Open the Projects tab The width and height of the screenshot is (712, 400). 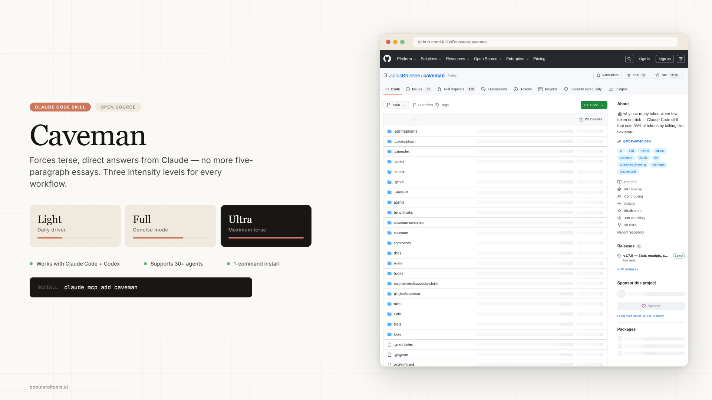coord(548,89)
